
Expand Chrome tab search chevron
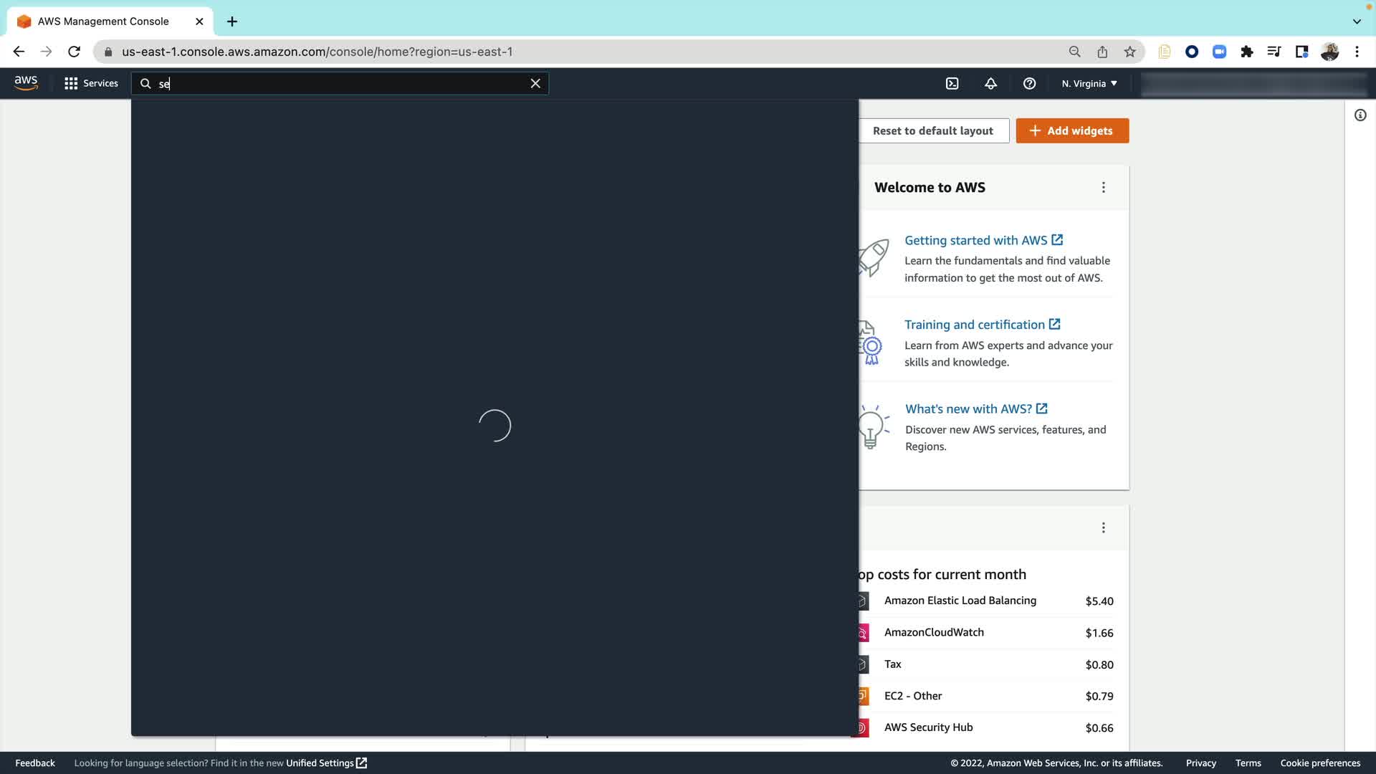tap(1357, 21)
